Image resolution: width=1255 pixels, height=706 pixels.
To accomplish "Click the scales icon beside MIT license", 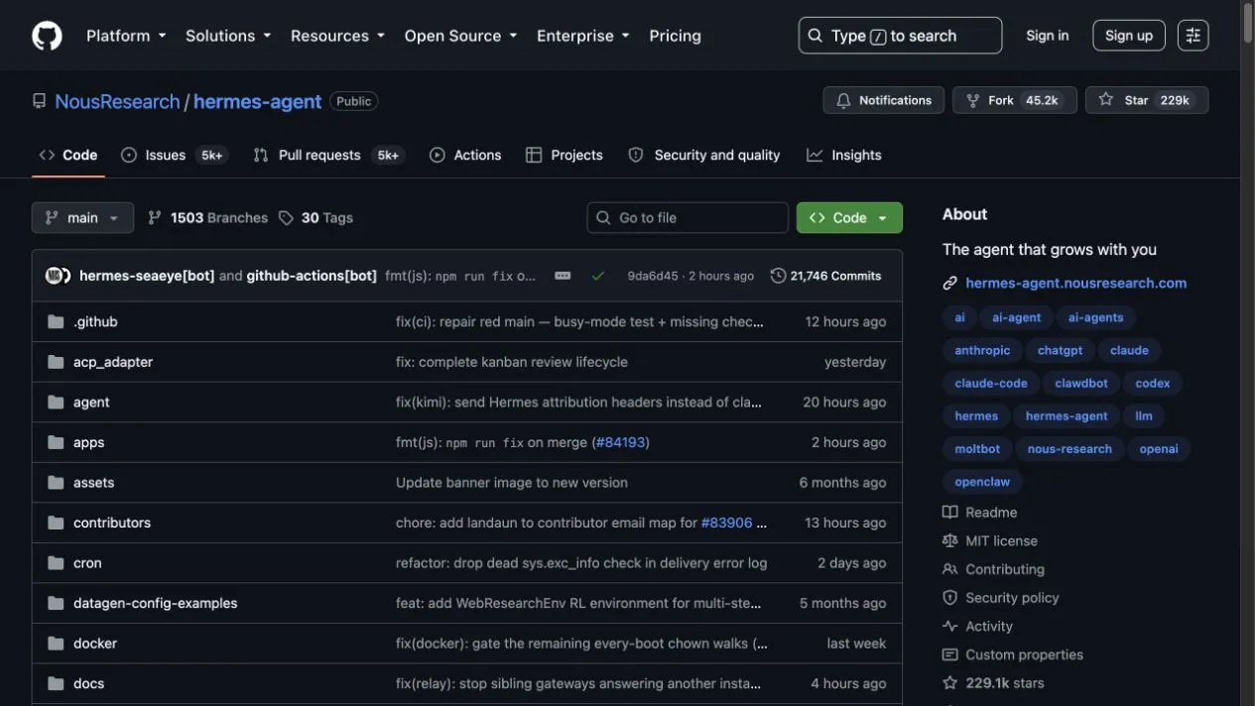I will (x=949, y=541).
